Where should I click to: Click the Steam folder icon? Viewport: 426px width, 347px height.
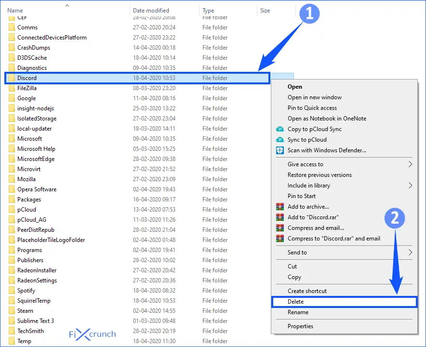(12, 311)
